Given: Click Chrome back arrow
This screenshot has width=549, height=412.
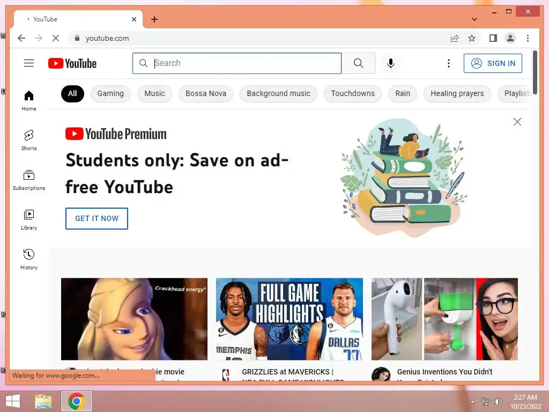Looking at the screenshot, I should (21, 38).
